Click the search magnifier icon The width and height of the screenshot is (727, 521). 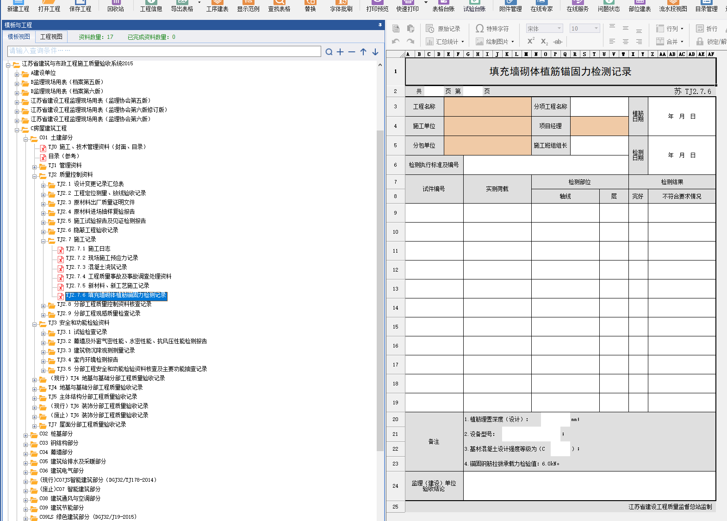329,52
